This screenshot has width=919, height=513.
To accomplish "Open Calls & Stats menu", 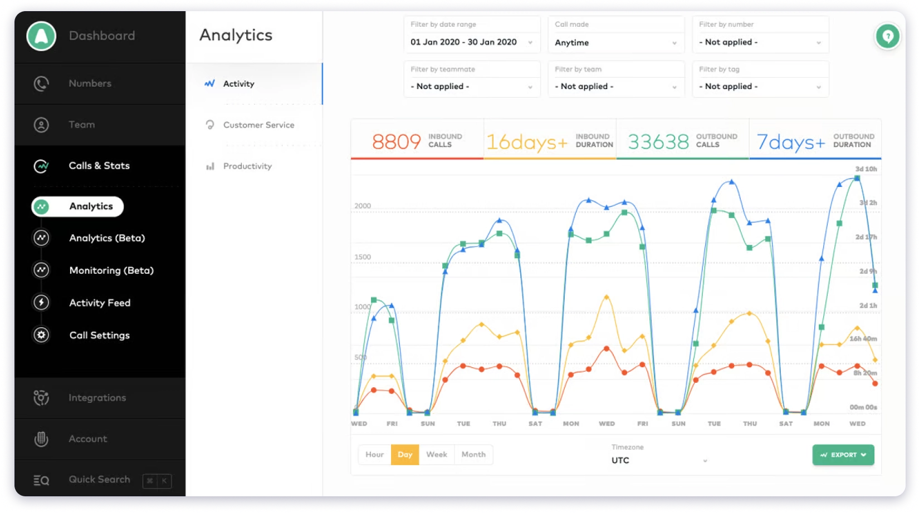I will [100, 166].
